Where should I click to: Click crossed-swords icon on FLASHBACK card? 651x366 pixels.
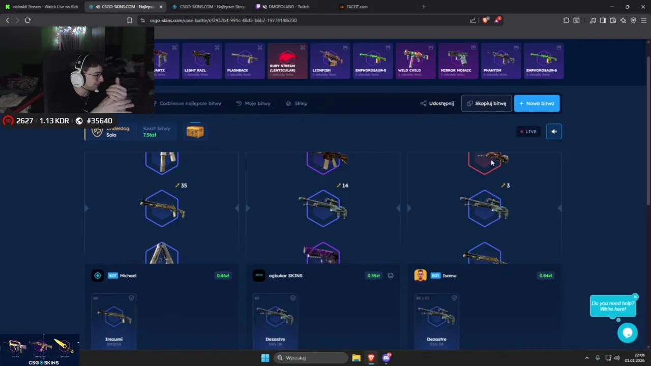click(x=260, y=47)
